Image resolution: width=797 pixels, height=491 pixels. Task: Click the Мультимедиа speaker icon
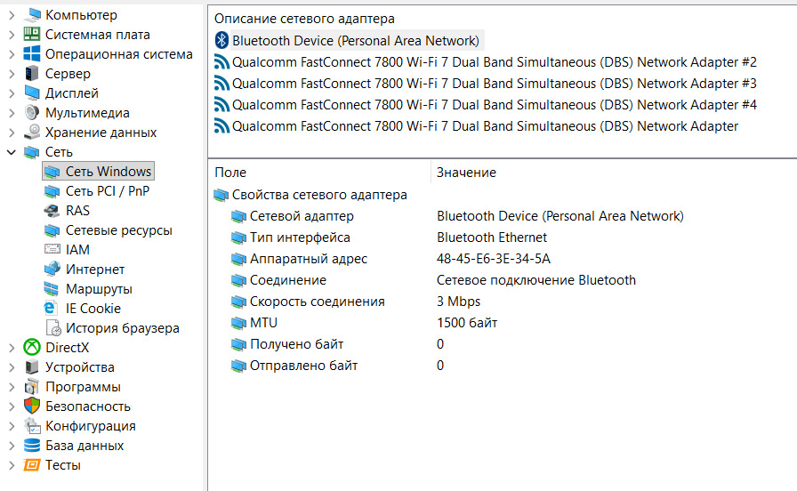[x=32, y=113]
